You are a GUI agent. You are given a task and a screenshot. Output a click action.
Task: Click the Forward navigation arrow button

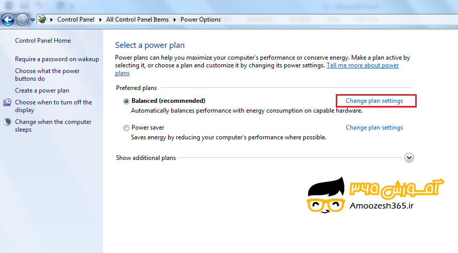point(22,20)
